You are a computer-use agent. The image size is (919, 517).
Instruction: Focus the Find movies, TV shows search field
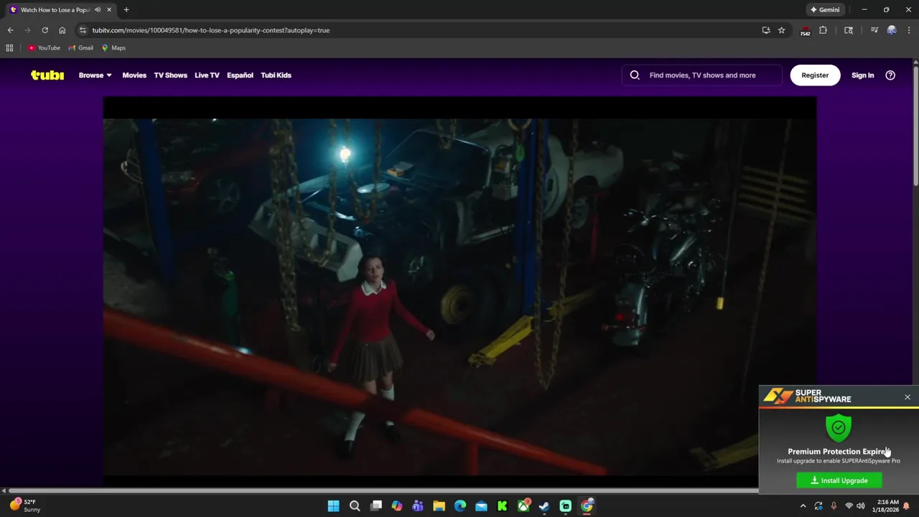tap(702, 75)
